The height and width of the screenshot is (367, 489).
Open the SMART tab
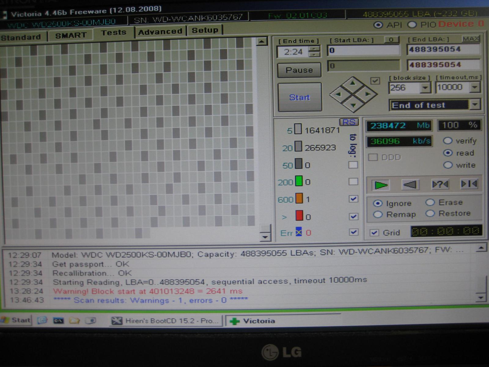pos(71,35)
